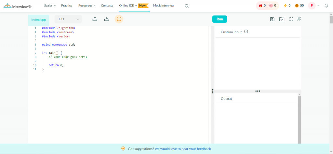Expand the Resources menu
The image size is (333, 154).
click(87, 6)
